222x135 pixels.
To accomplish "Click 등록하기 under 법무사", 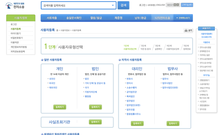I will [173, 124].
